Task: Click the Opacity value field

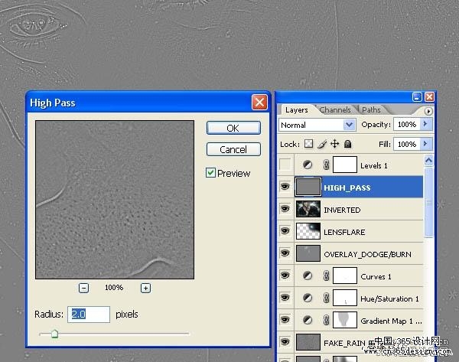Action: [x=407, y=125]
